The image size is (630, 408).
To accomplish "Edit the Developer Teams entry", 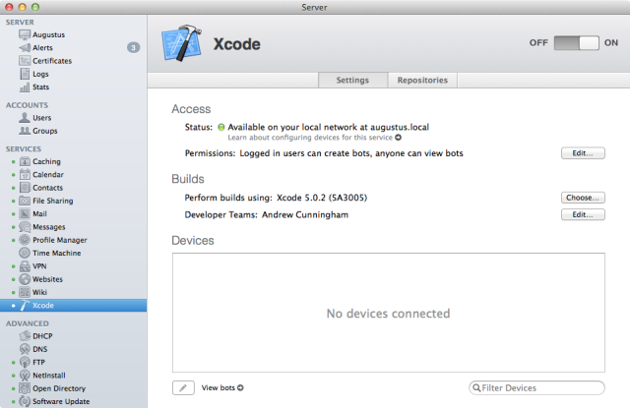I will click(583, 214).
